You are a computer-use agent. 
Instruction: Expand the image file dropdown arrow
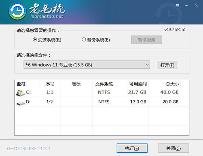[x=147, y=65]
